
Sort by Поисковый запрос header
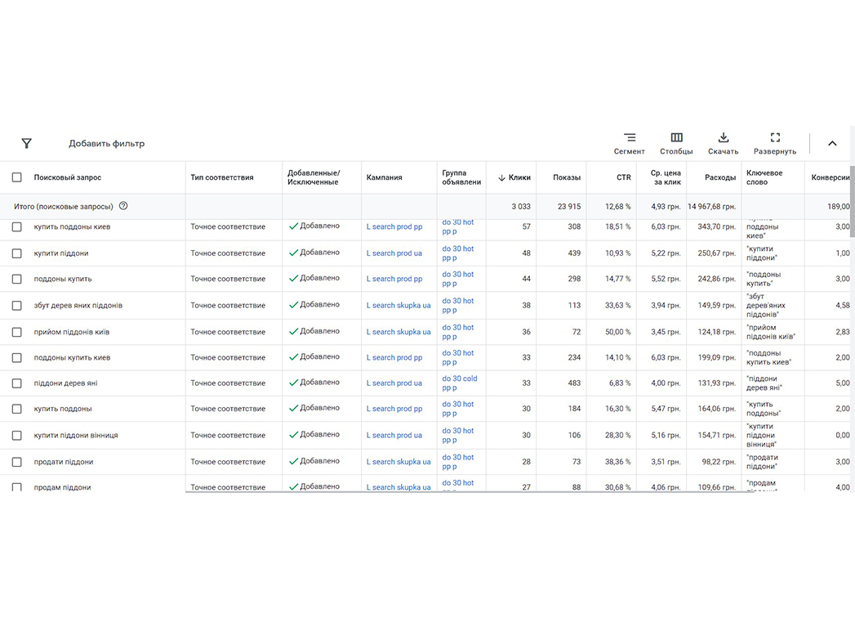68,177
